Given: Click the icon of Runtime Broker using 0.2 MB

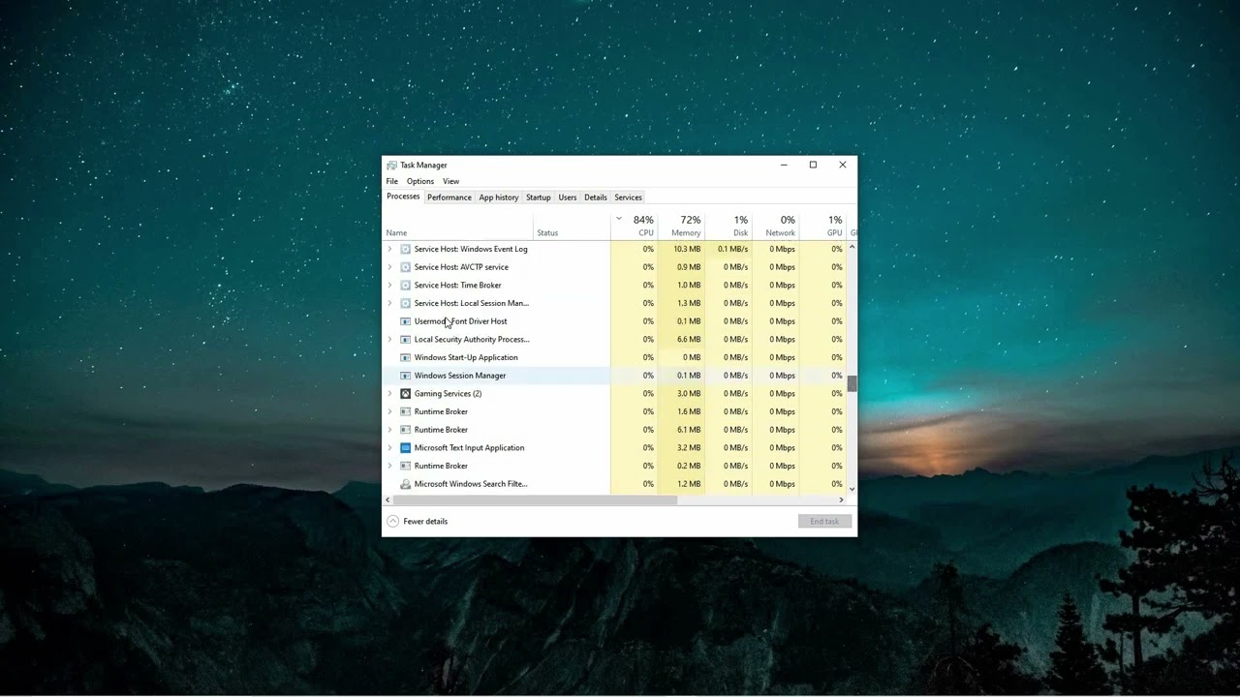Looking at the screenshot, I should (x=406, y=466).
